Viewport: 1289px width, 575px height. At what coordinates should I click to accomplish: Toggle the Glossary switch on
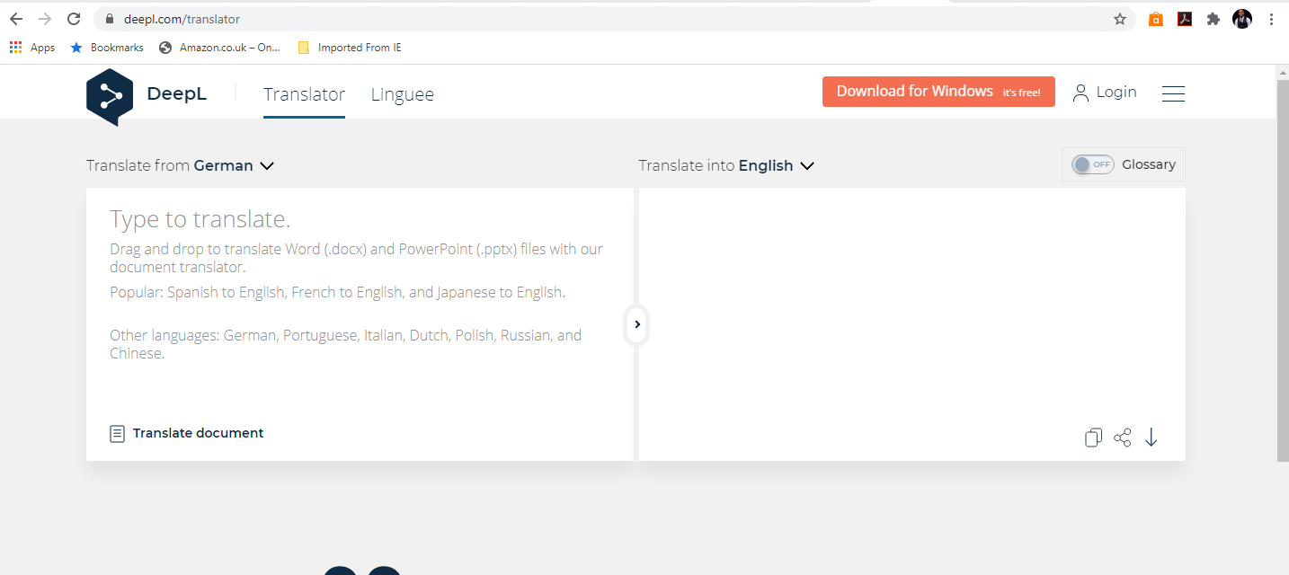[1093, 164]
